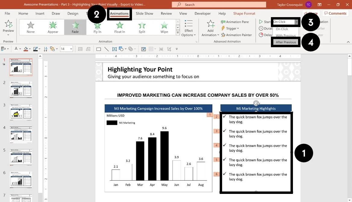This screenshot has width=352, height=202.
Task: Select animation order tag 5
Action: click(x=216, y=160)
